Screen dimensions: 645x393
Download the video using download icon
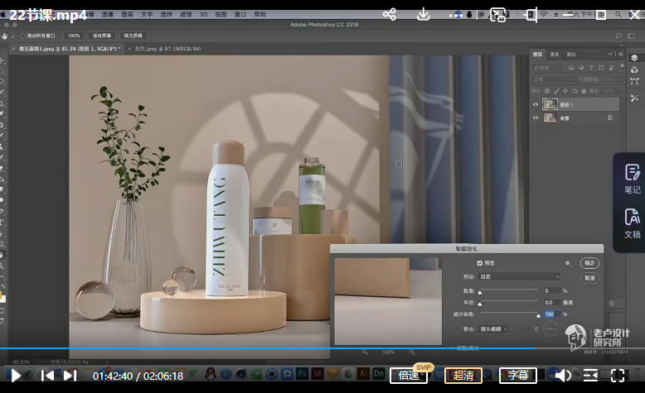click(424, 14)
